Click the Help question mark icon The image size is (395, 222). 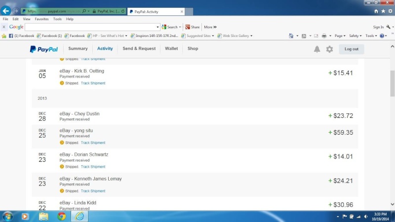(382, 36)
